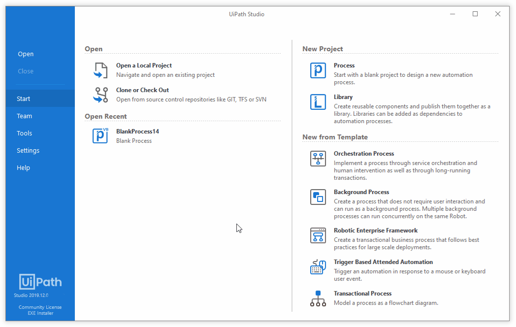Viewport: 516px width, 327px height.
Task: Click 'Start with a blank project' description
Action: coord(403,78)
